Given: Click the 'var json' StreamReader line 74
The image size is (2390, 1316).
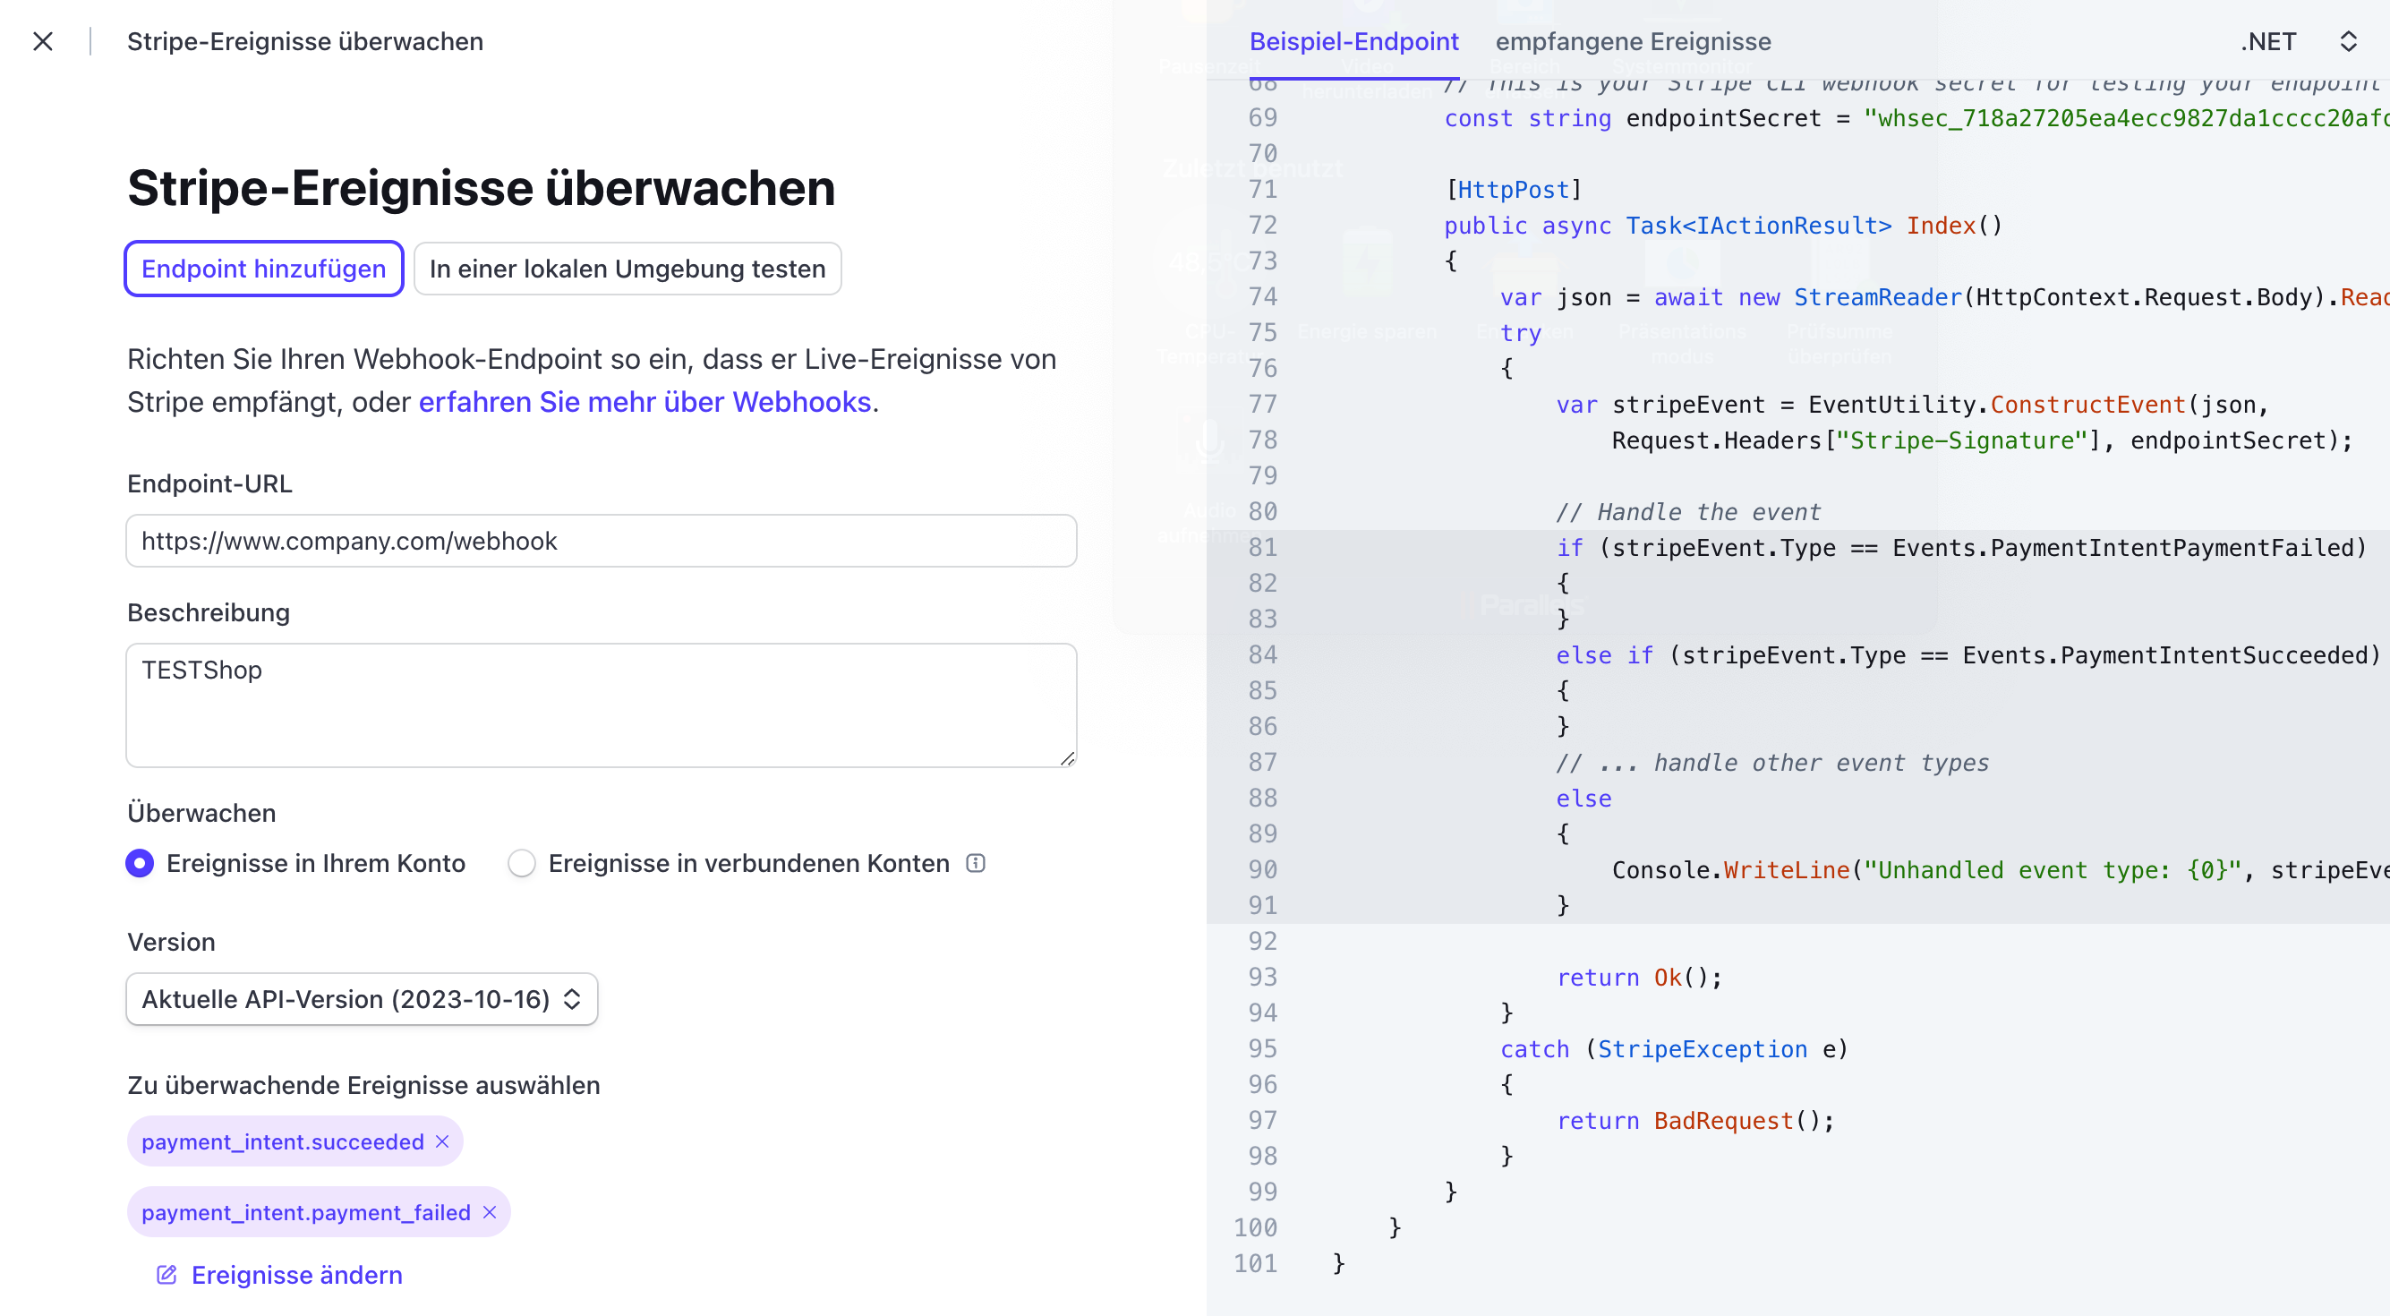Looking at the screenshot, I should (1944, 297).
